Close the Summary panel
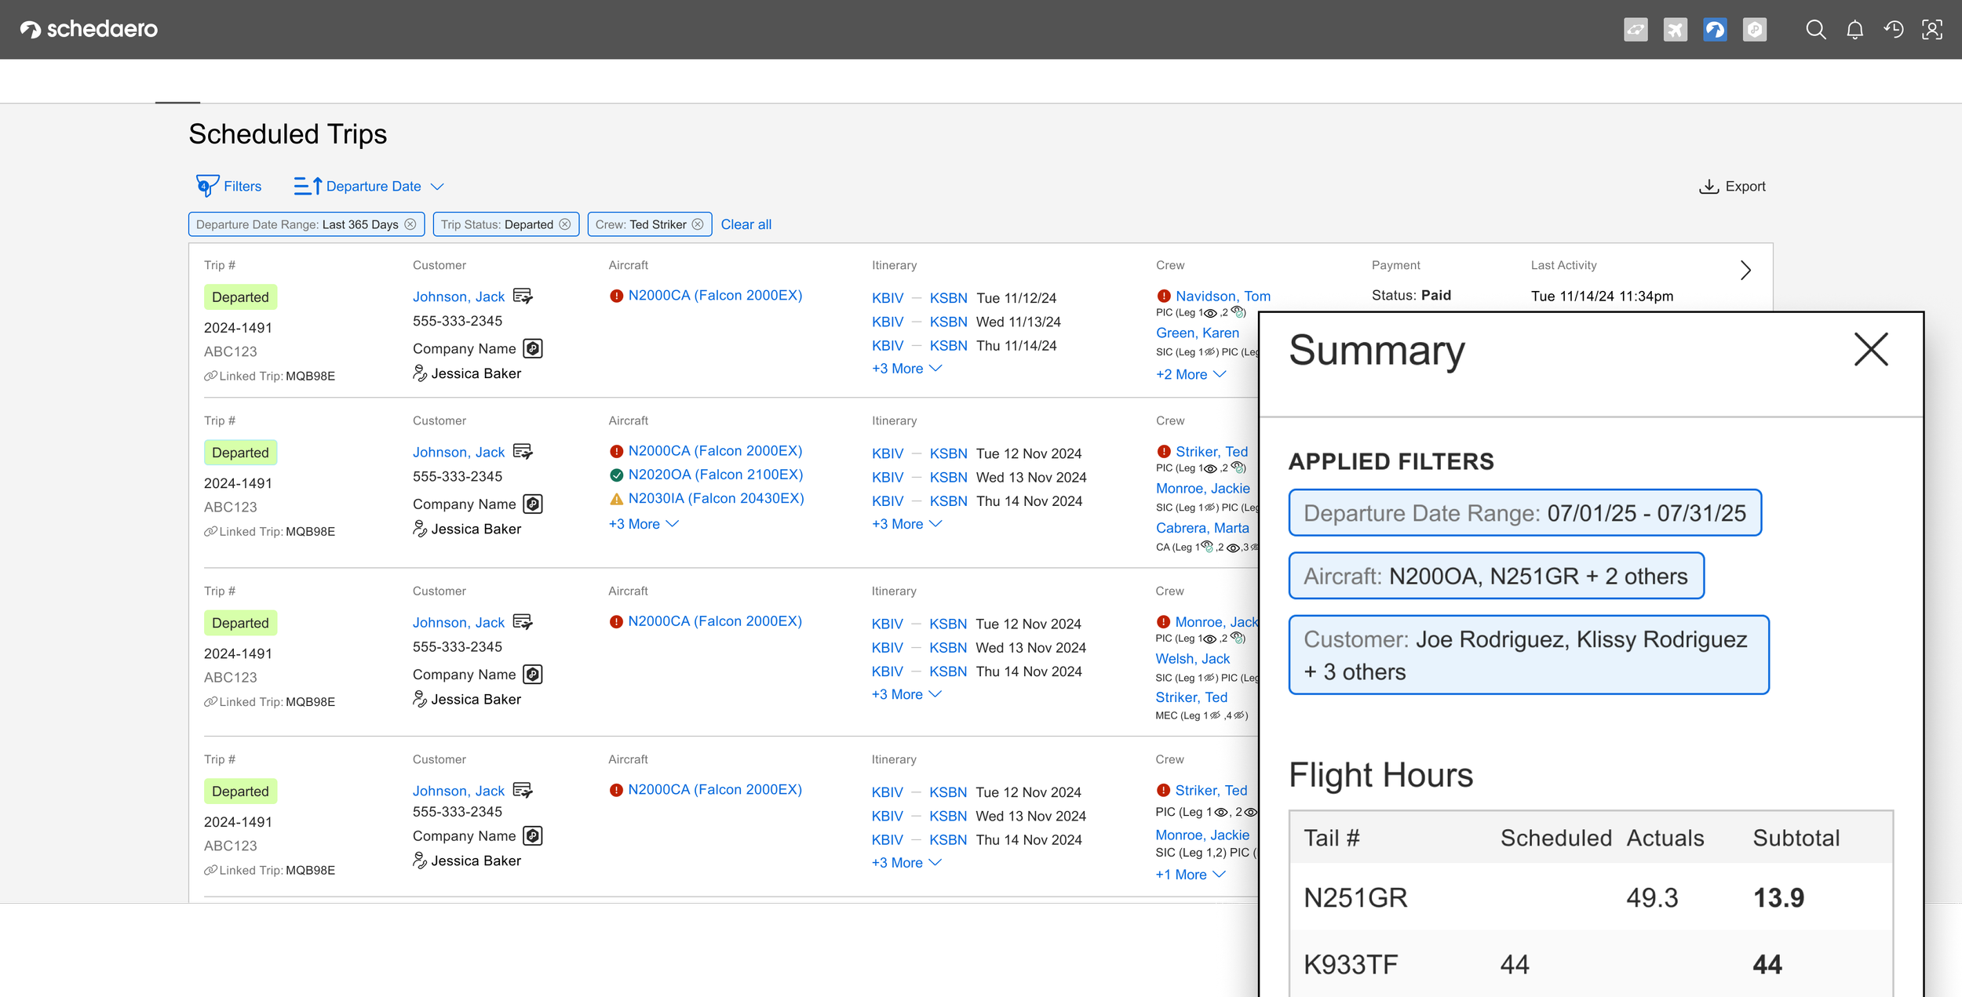 (1871, 349)
